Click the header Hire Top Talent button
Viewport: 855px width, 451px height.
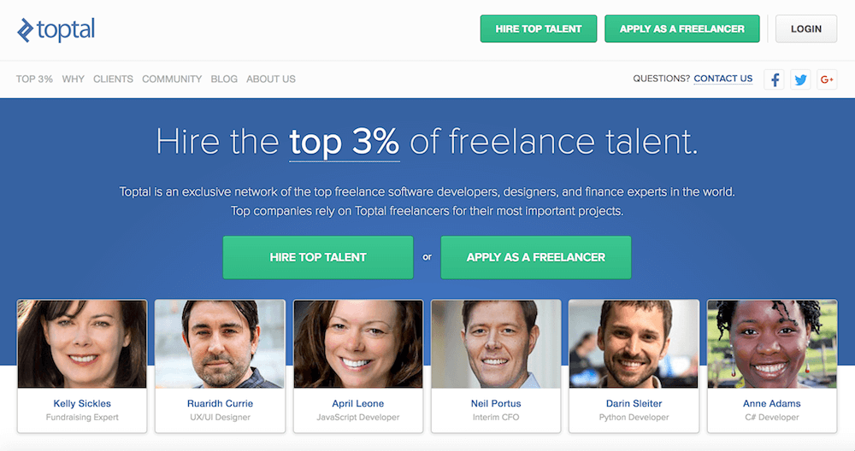[539, 28]
